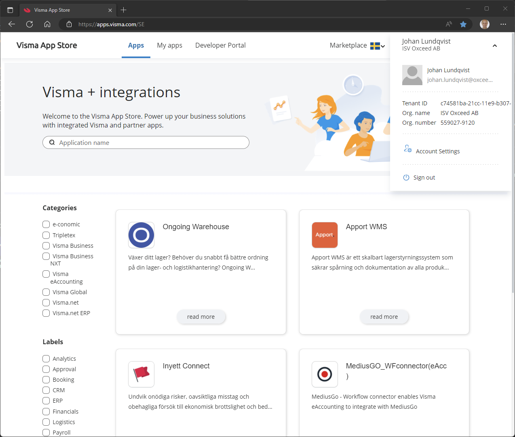This screenshot has width=515, height=437.
Task: Collapse the account panel with the up chevron
Action: [495, 46]
